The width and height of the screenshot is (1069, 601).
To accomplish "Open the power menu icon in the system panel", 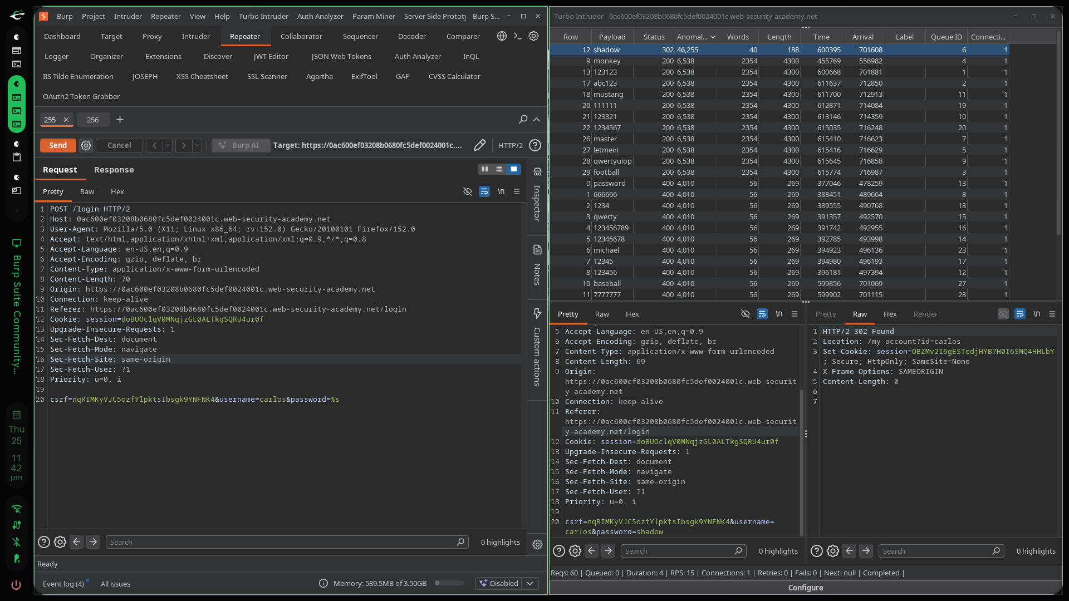I will (x=16, y=585).
